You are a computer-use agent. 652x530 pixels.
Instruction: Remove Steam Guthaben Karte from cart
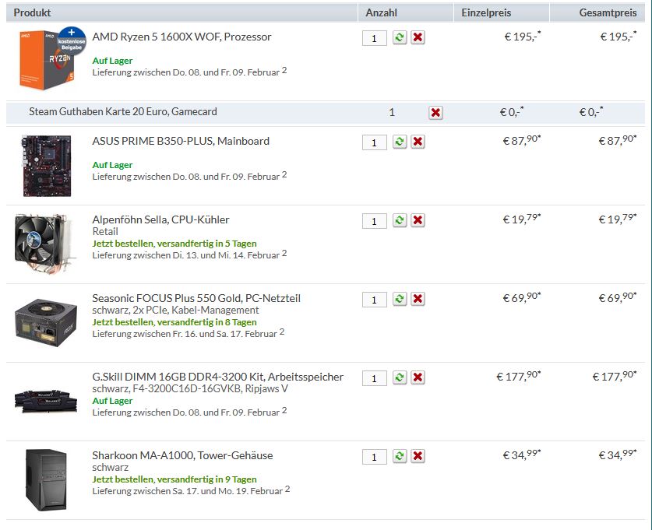[x=435, y=113]
